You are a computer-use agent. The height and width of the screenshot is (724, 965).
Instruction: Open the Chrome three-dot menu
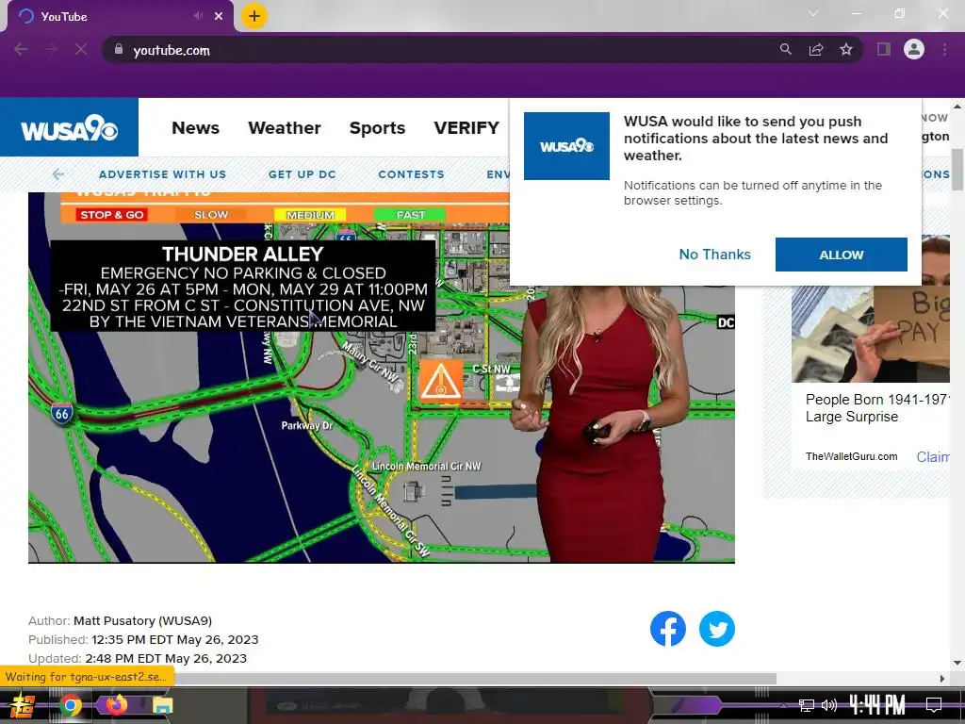coord(944,49)
